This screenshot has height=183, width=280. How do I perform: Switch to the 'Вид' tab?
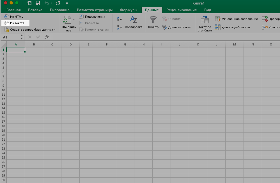point(208,10)
